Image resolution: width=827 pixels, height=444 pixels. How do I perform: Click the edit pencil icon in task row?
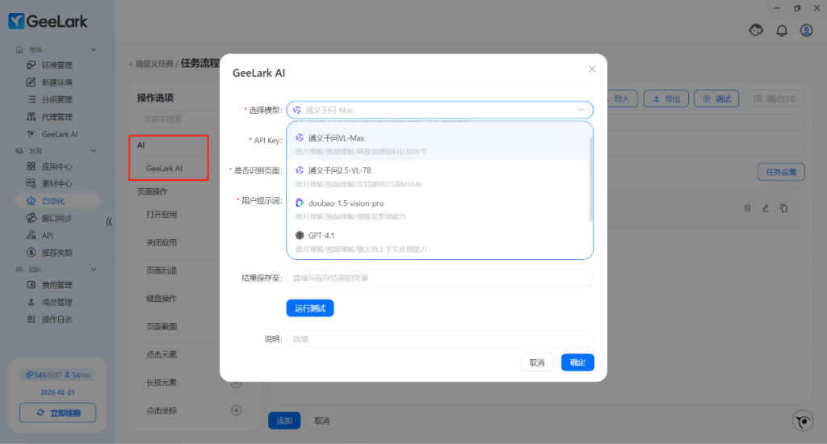[x=766, y=208]
